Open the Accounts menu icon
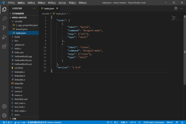This screenshot has height=124, width=186. (x=4, y=106)
